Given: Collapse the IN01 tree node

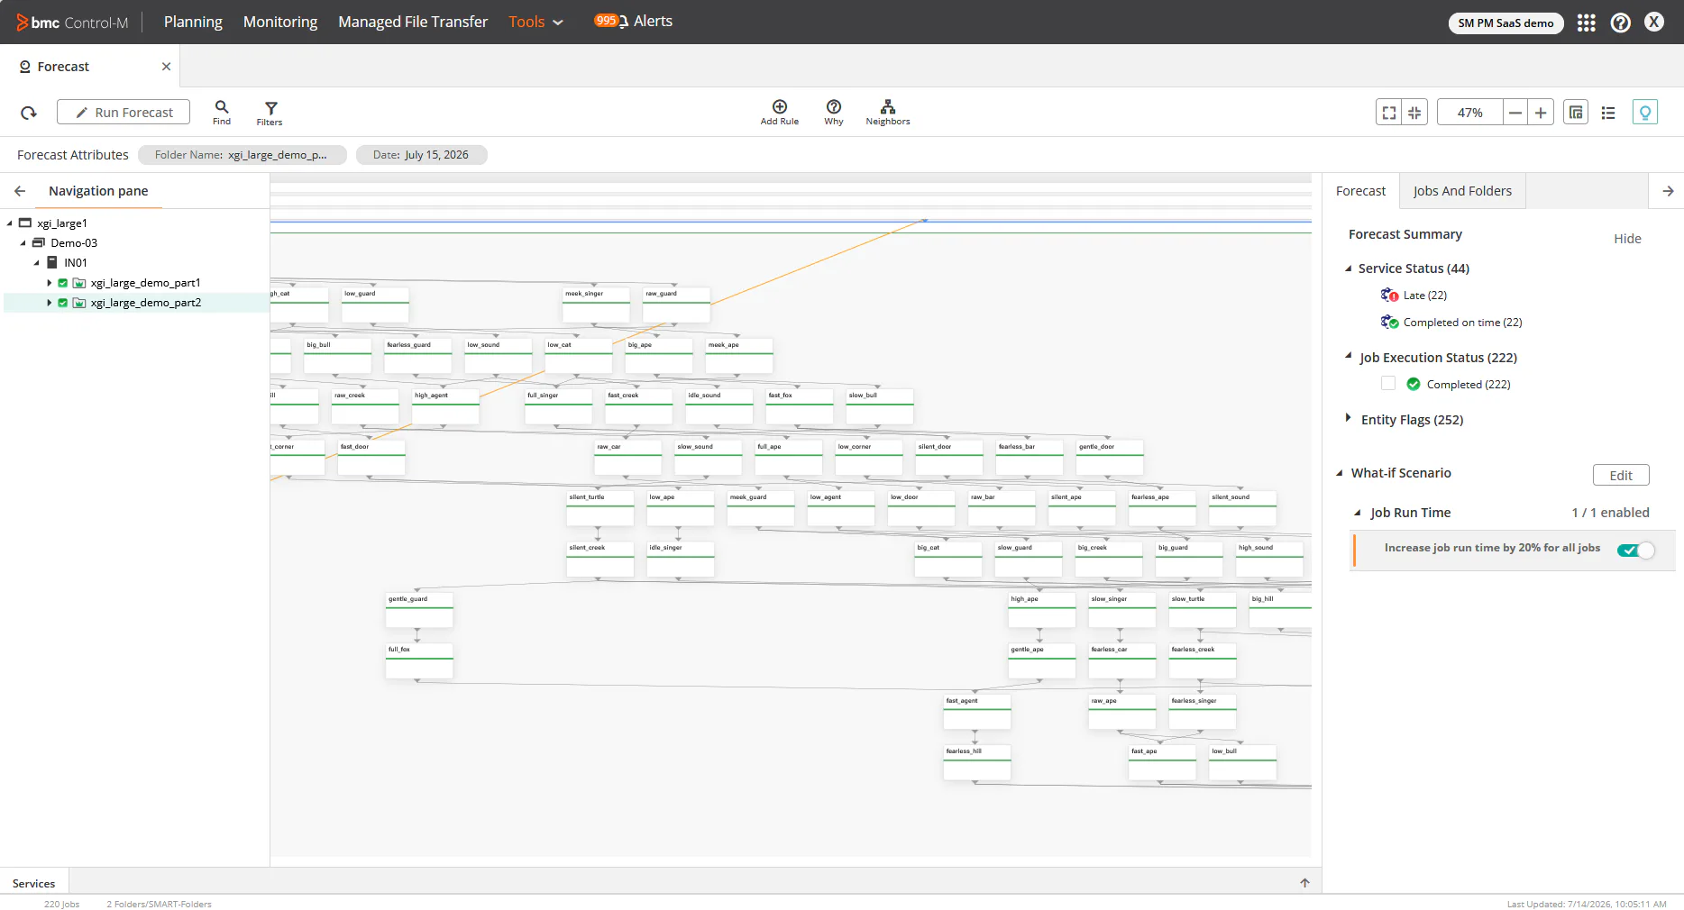Looking at the screenshot, I should pos(37,263).
